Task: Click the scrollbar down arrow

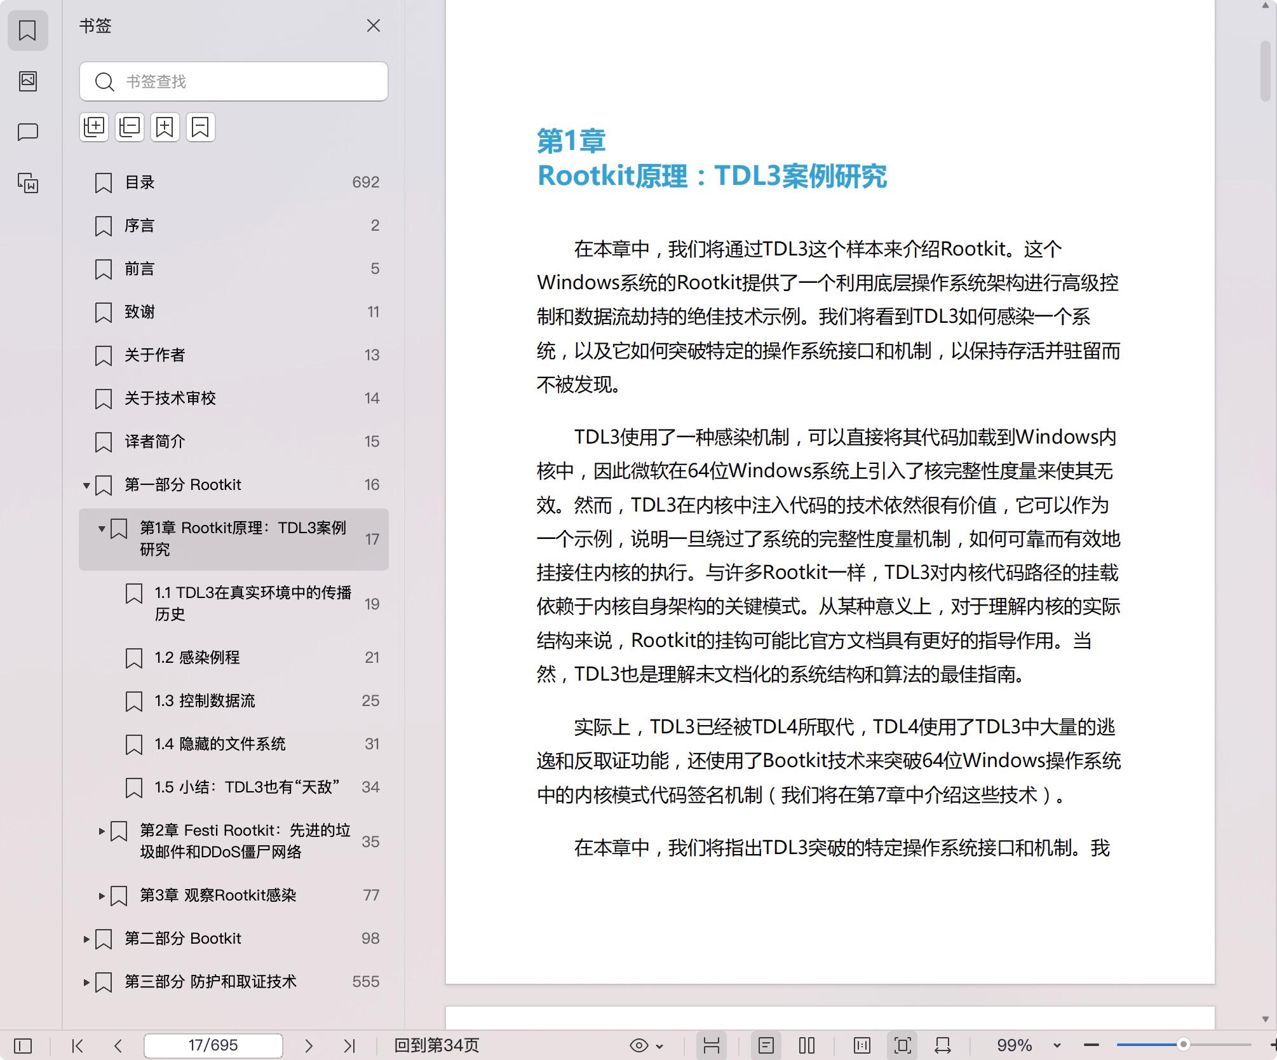Action: (x=1266, y=1019)
